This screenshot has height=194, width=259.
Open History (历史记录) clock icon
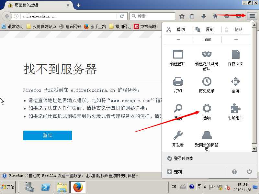click(207, 81)
